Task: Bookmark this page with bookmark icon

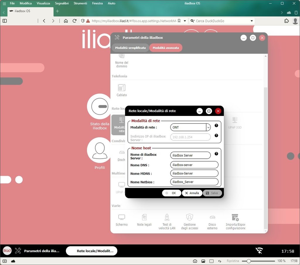Action: (x=179, y=21)
